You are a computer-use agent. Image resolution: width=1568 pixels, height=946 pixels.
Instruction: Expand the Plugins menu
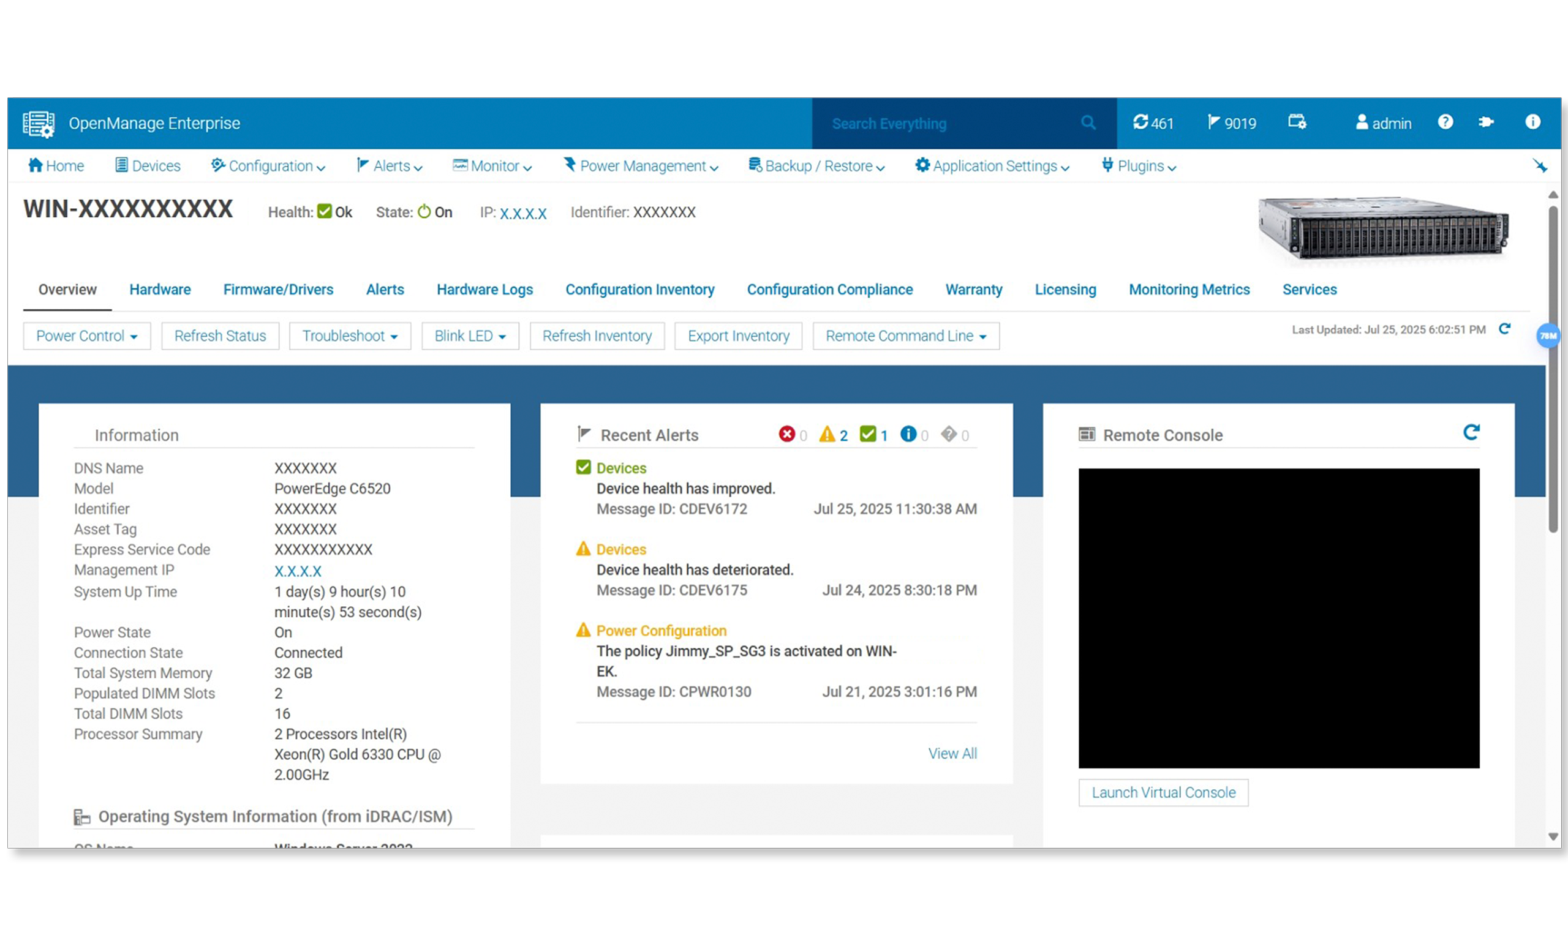point(1139,166)
